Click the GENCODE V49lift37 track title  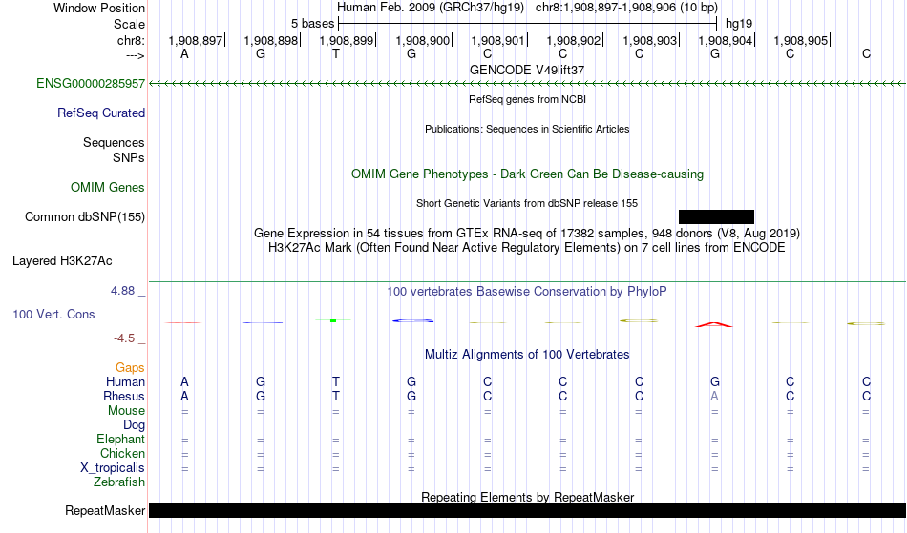click(x=527, y=70)
